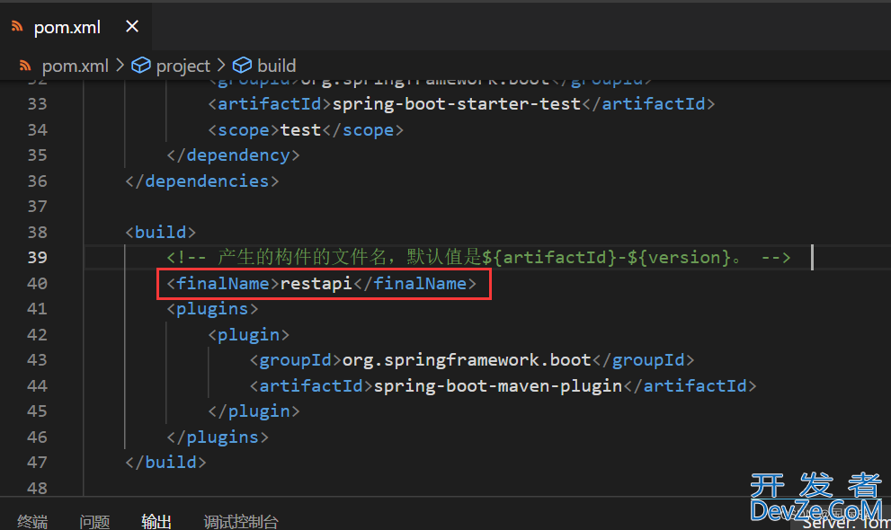Click the text spring-boot-maven-plugin

[x=498, y=386]
